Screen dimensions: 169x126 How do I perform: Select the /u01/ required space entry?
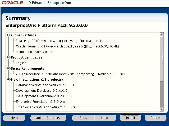[71, 74]
